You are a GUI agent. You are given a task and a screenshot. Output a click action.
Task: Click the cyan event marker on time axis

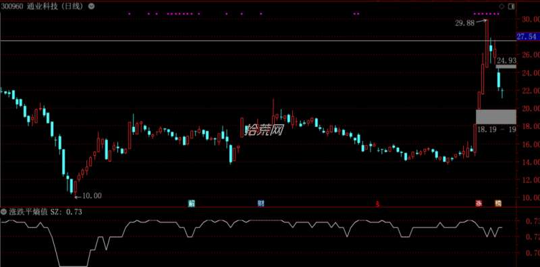coord(191,203)
